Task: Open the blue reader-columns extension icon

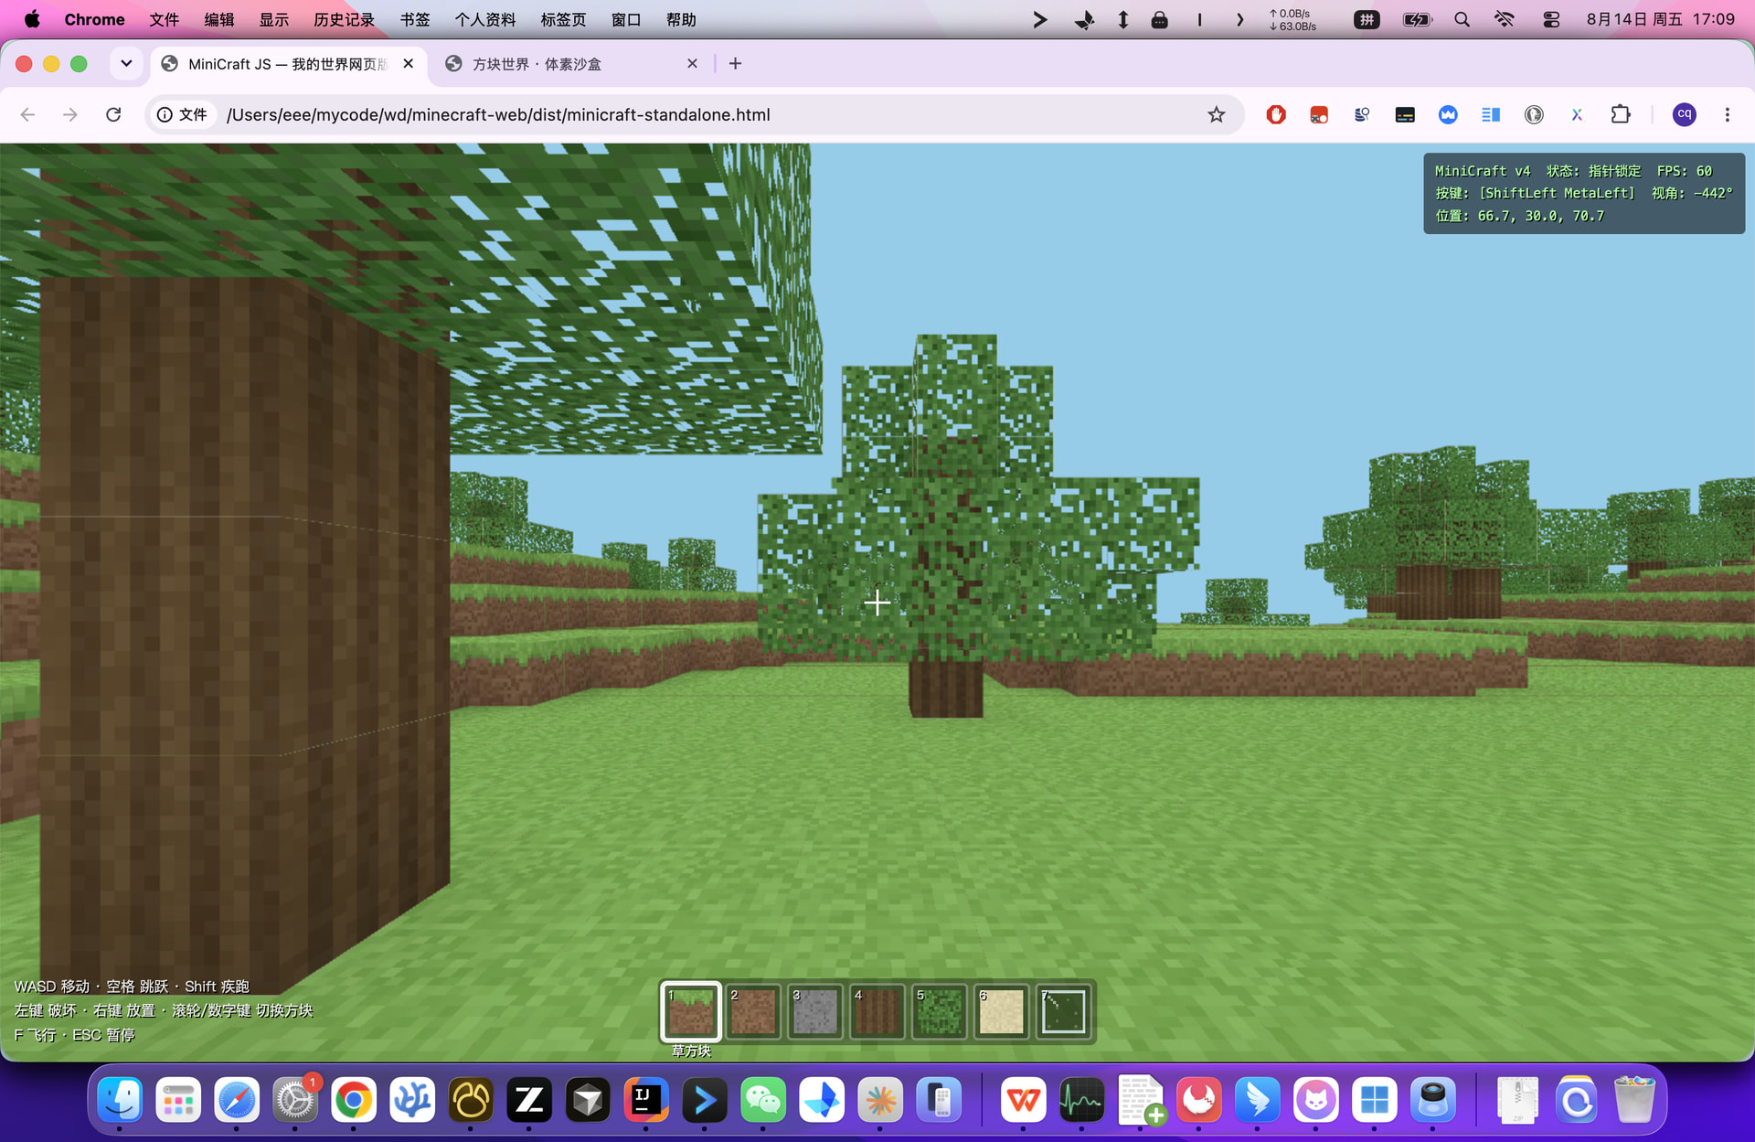Action: pos(1491,114)
